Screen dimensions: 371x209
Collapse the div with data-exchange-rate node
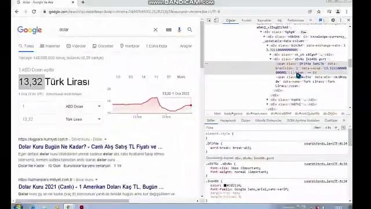coord(268,45)
